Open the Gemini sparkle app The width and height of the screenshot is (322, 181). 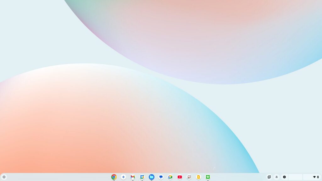pyautogui.click(x=123, y=177)
